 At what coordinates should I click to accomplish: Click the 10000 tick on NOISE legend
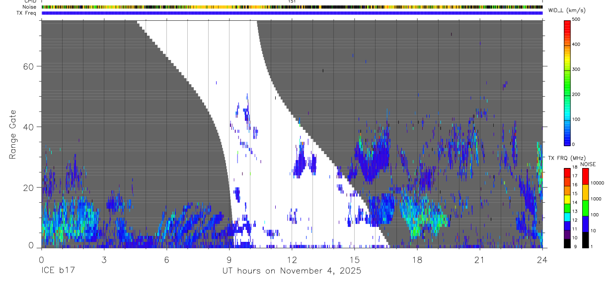(x=598, y=183)
